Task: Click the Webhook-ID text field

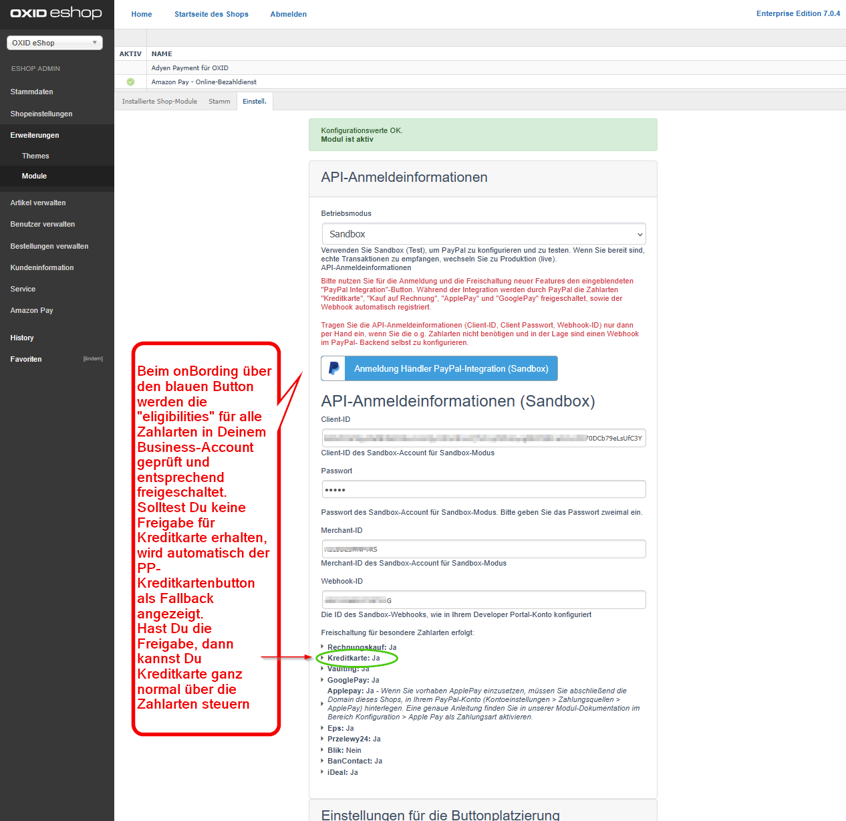Action: [483, 600]
